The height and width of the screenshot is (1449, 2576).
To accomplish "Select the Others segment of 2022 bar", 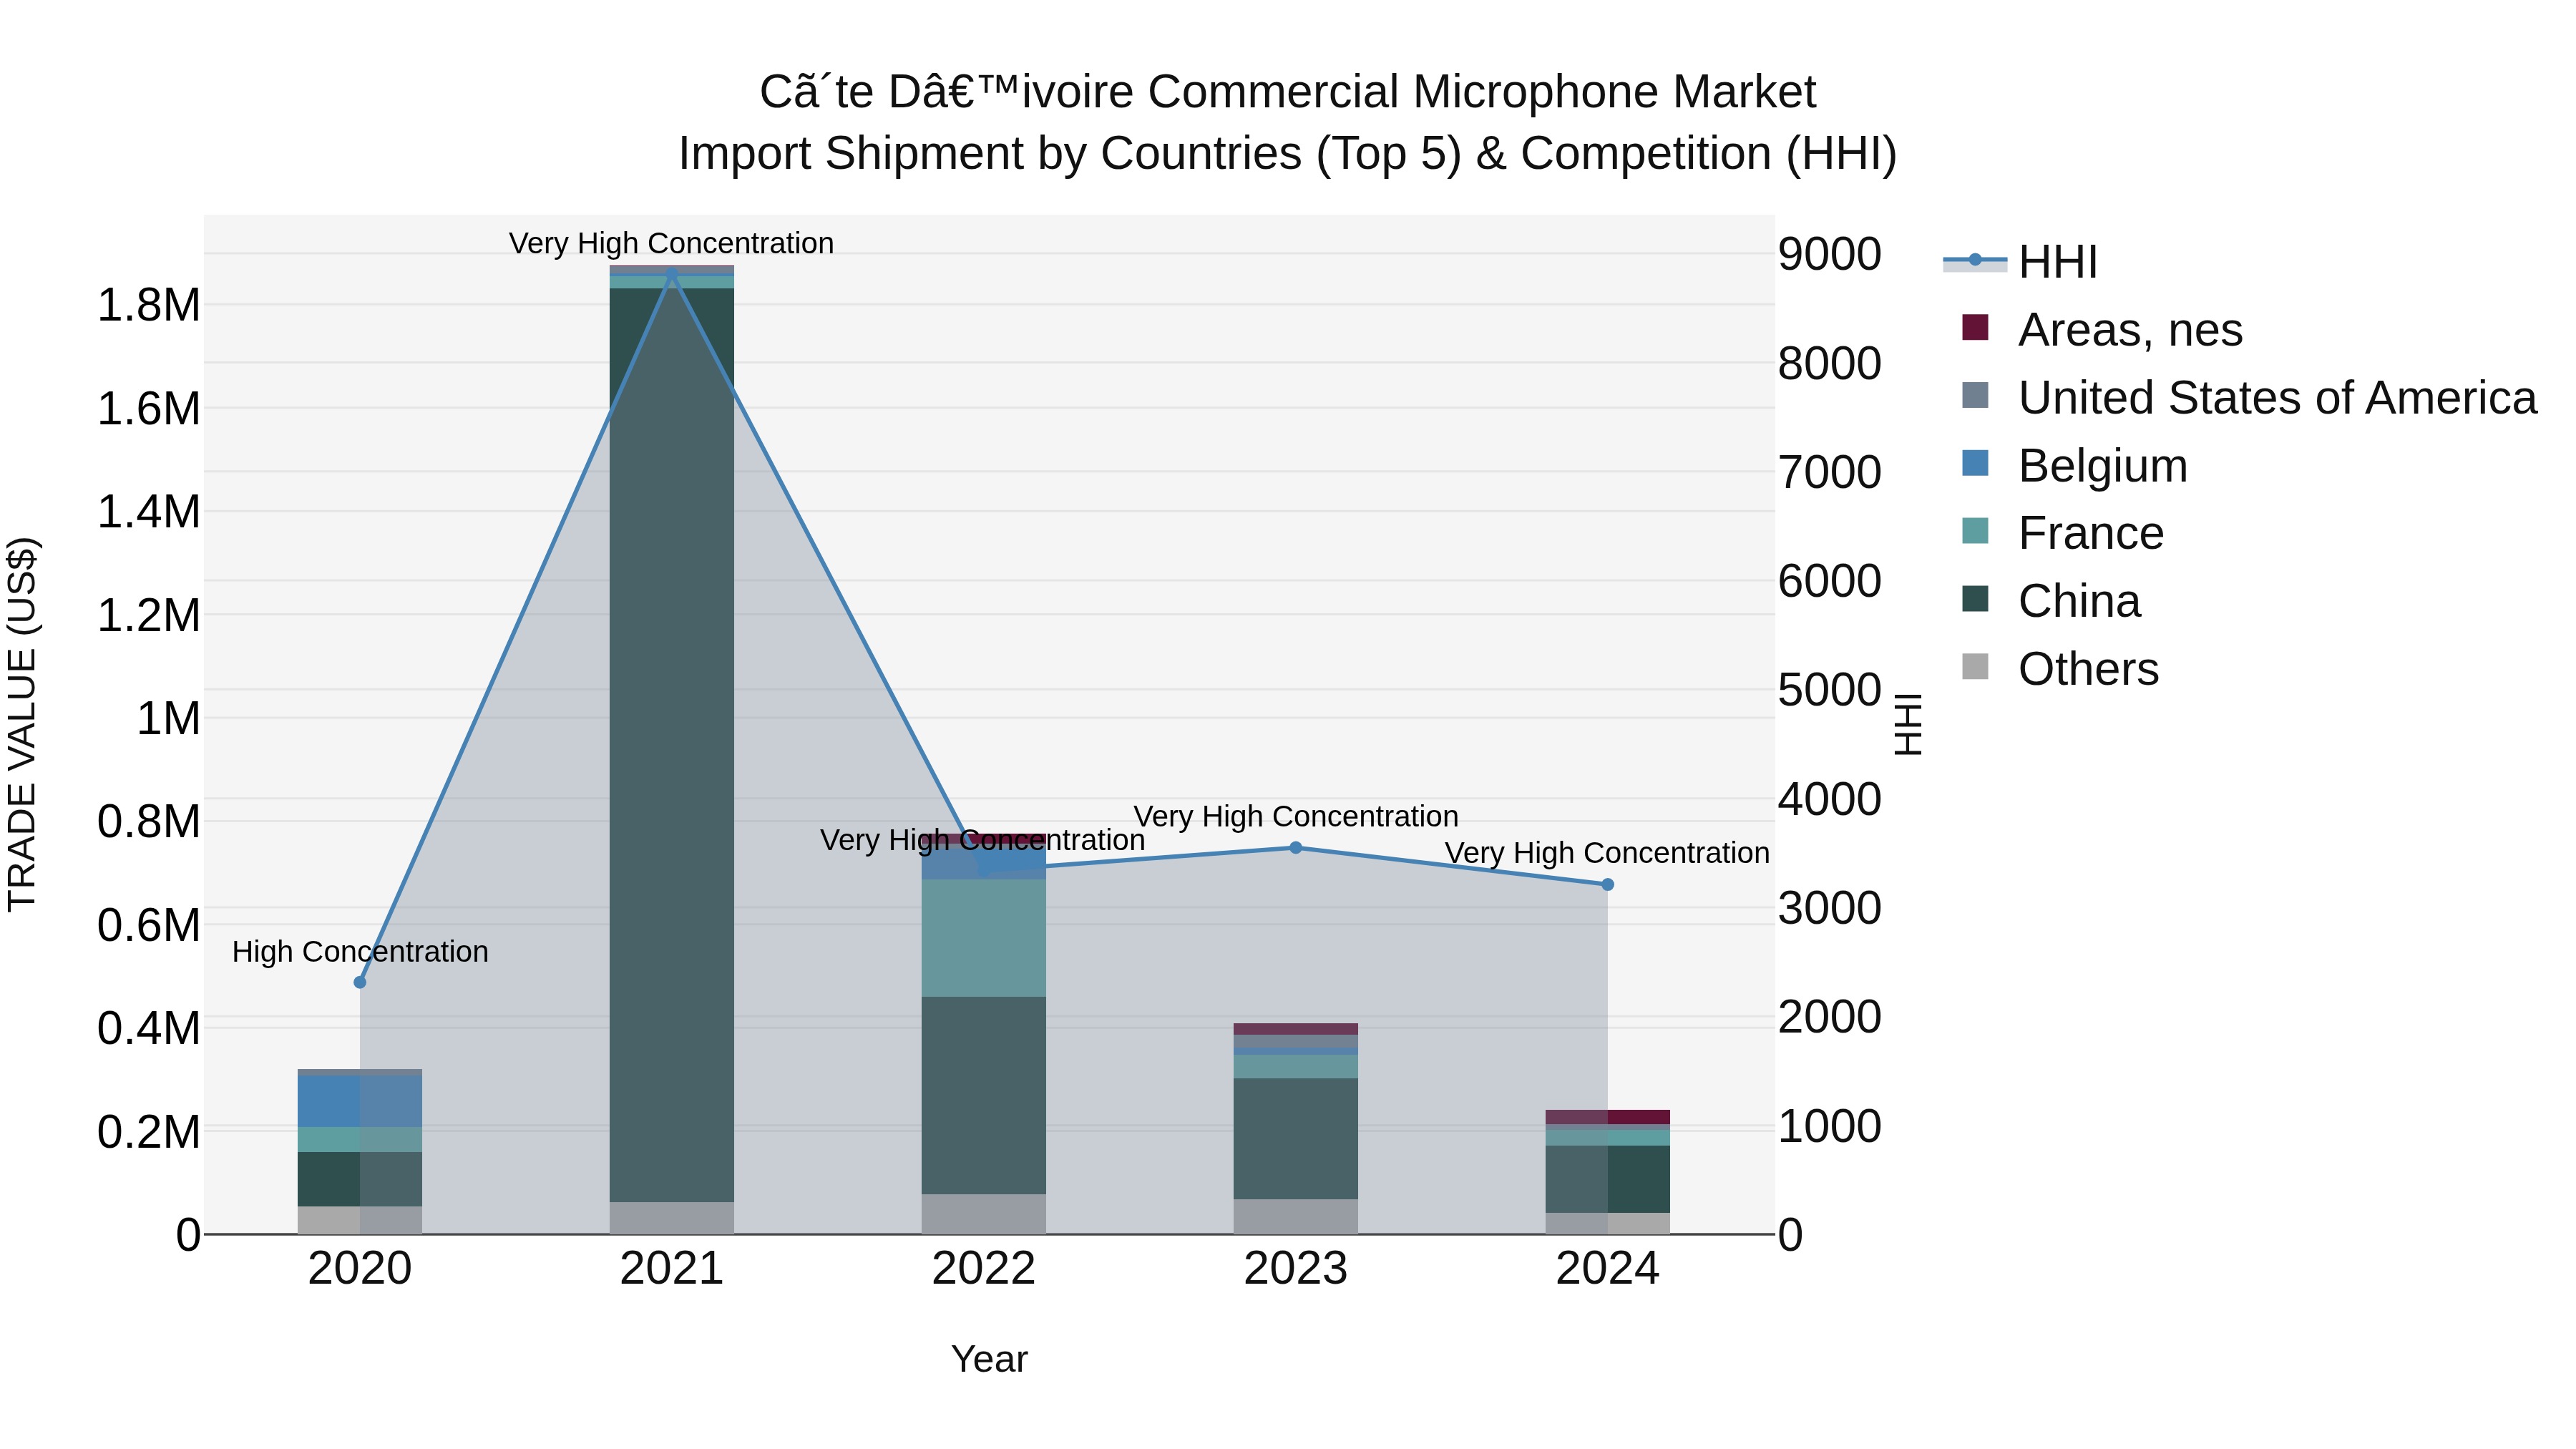I will click(984, 1214).
